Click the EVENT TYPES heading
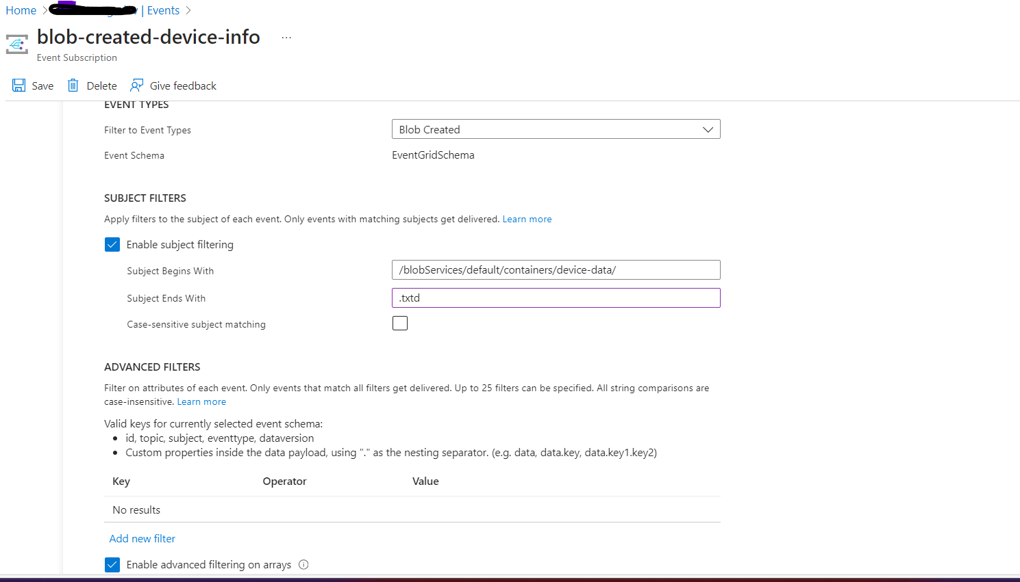 [x=136, y=105]
